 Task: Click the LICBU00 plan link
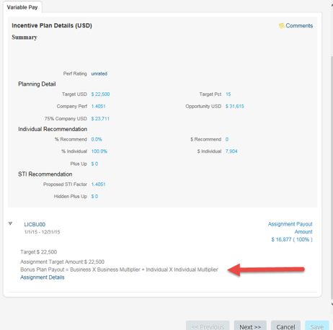point(35,224)
